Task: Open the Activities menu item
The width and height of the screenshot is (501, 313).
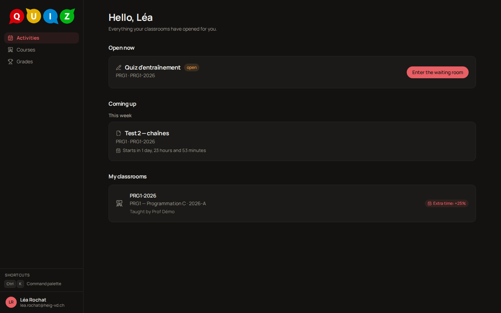Action: [x=42, y=38]
